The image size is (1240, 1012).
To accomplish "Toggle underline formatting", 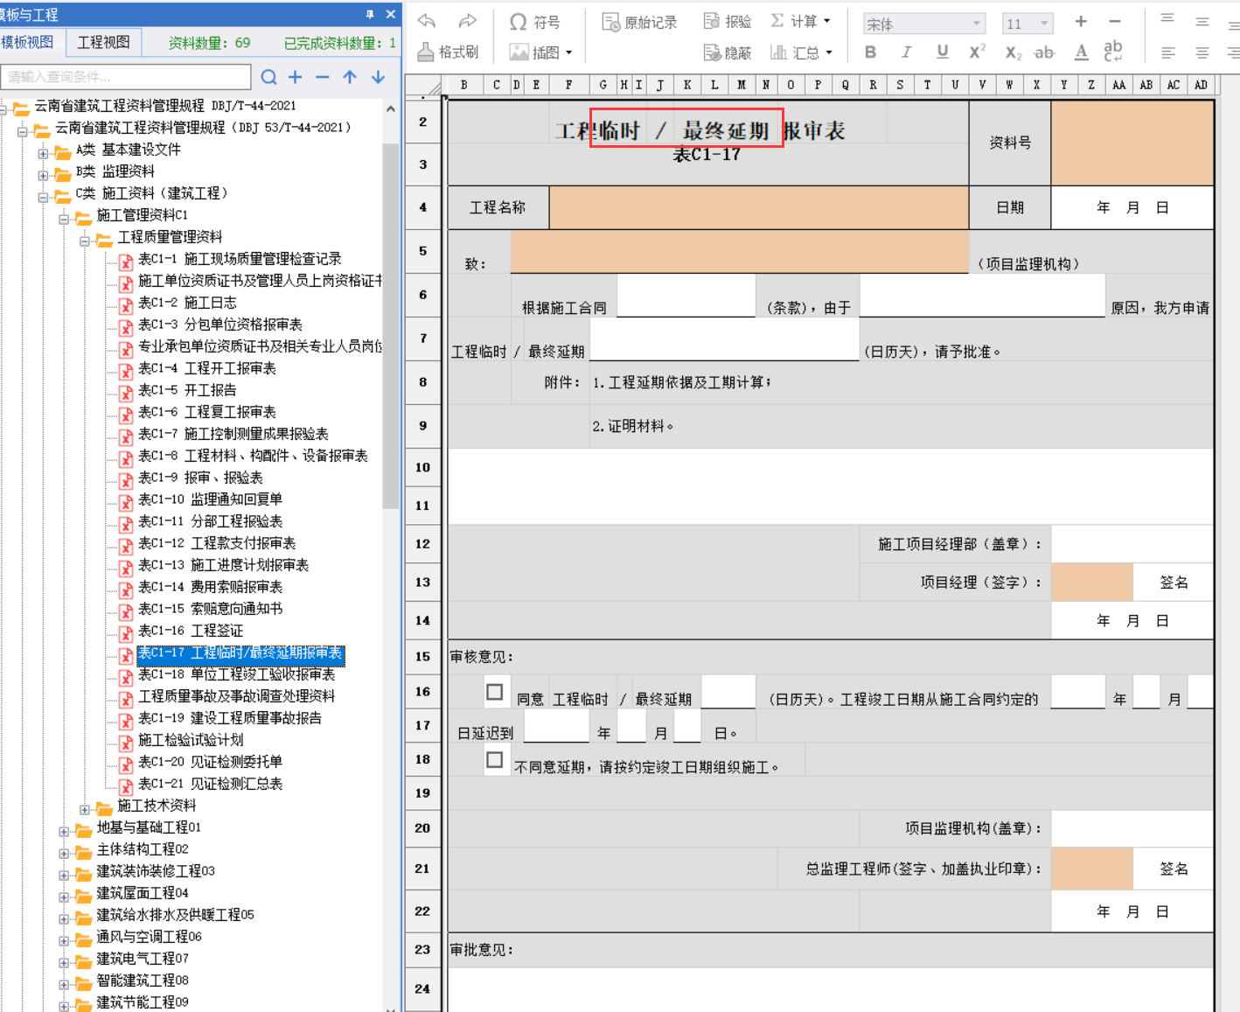I will coord(942,52).
